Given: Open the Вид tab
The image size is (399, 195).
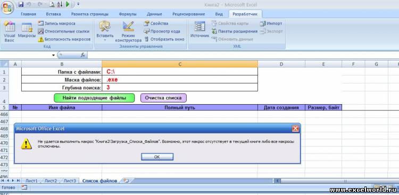Looking at the screenshot, I should 219,14.
